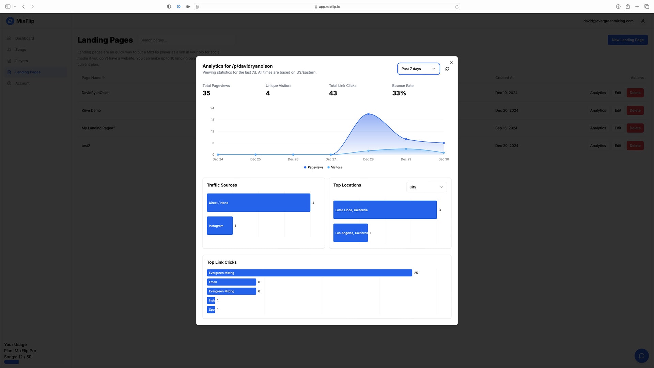The height and width of the screenshot is (368, 654).
Task: Toggle Pageviews legend series
Action: pos(314,167)
